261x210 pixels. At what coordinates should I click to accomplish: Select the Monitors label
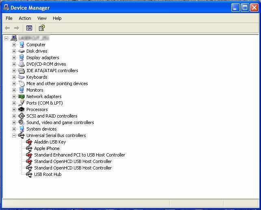pyautogui.click(x=35, y=90)
